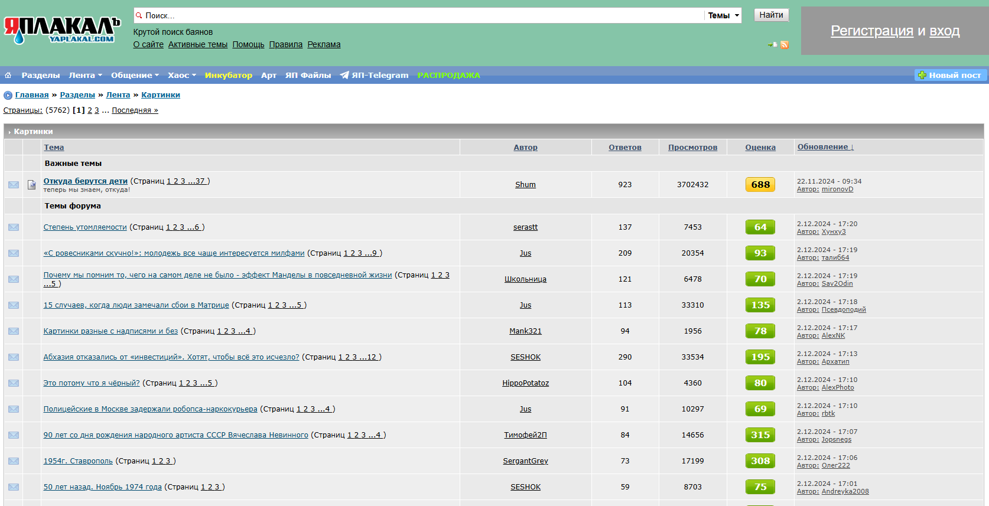Open the RSS feed icon
Viewport: 989px width, 506px height.
785,45
